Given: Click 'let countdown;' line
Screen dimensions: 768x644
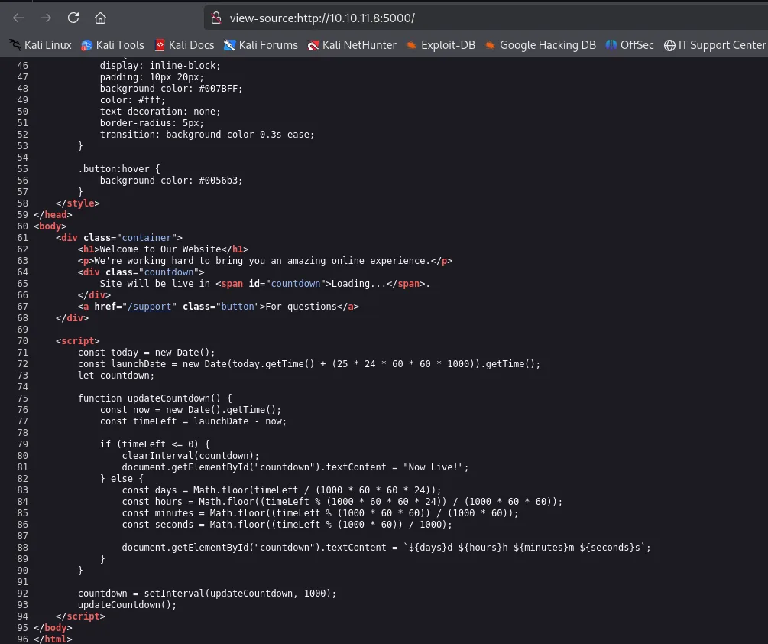Looking at the screenshot, I should [x=116, y=375].
